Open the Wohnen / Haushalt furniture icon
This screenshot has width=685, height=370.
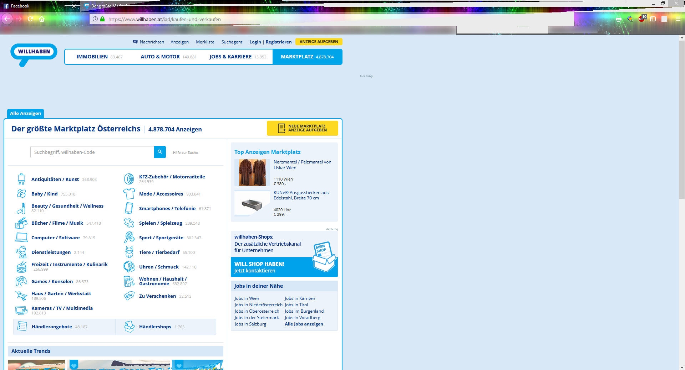(x=129, y=281)
